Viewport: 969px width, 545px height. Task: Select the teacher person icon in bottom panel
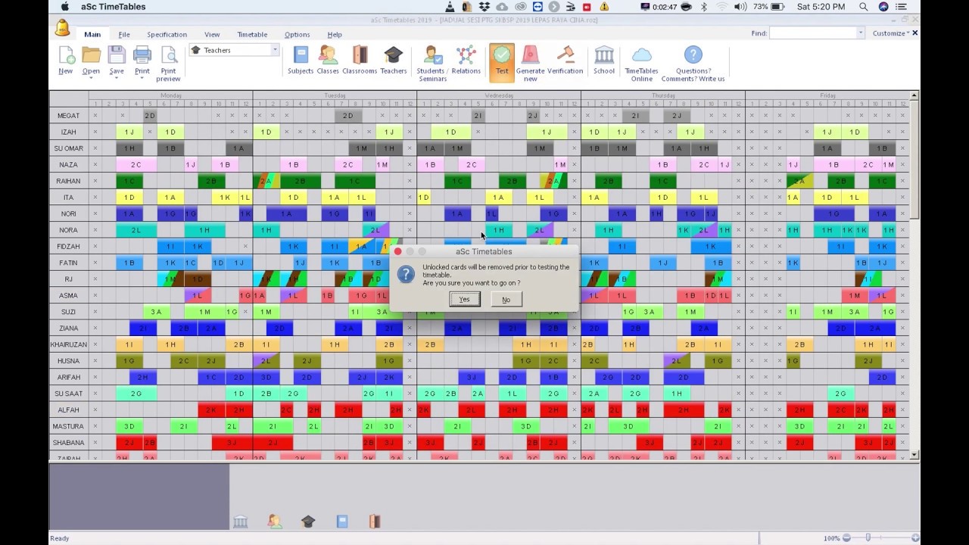click(275, 522)
